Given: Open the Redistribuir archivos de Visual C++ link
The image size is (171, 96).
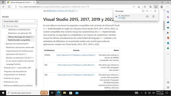Looking at the screenshot, I should coord(62,11).
